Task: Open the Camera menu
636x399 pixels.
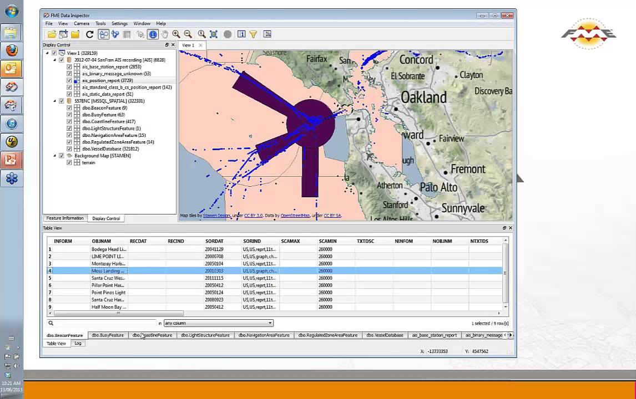Action: [x=82, y=23]
